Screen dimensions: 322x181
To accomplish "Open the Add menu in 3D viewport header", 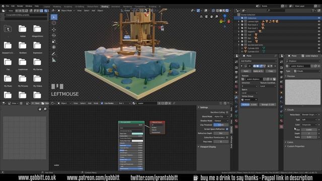I will (x=93, y=11).
